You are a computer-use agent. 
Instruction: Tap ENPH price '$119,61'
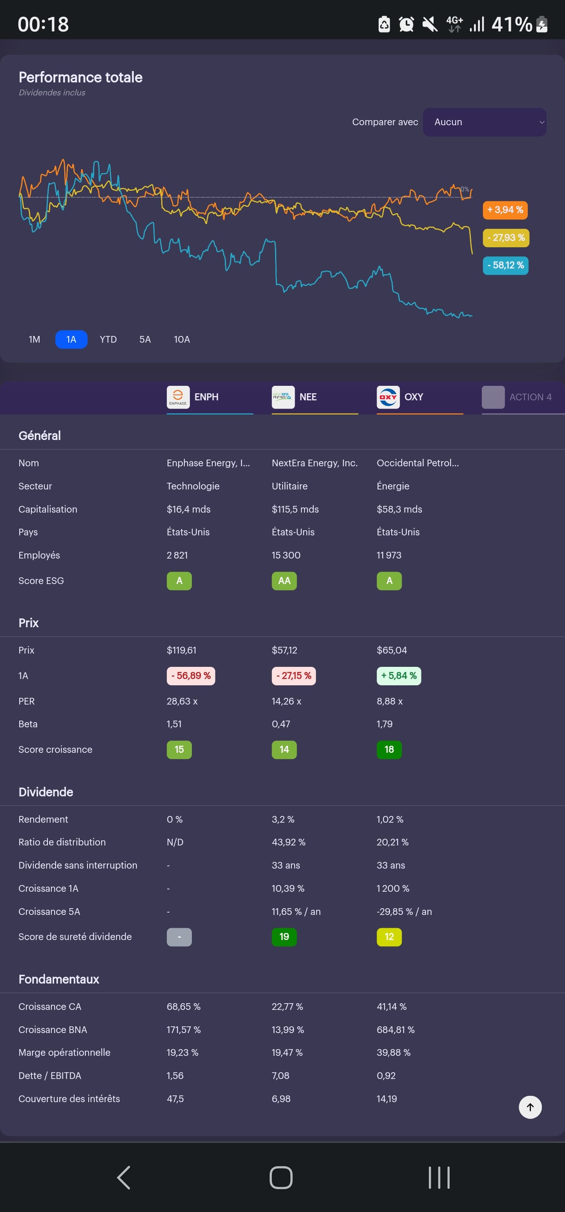click(182, 650)
